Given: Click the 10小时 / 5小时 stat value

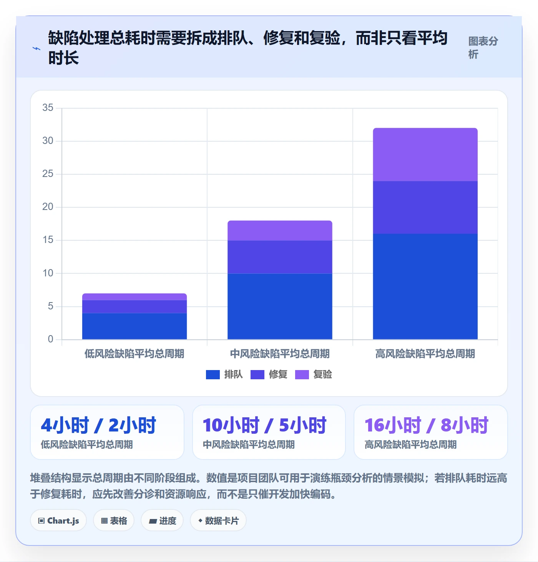Looking at the screenshot, I should coord(264,425).
